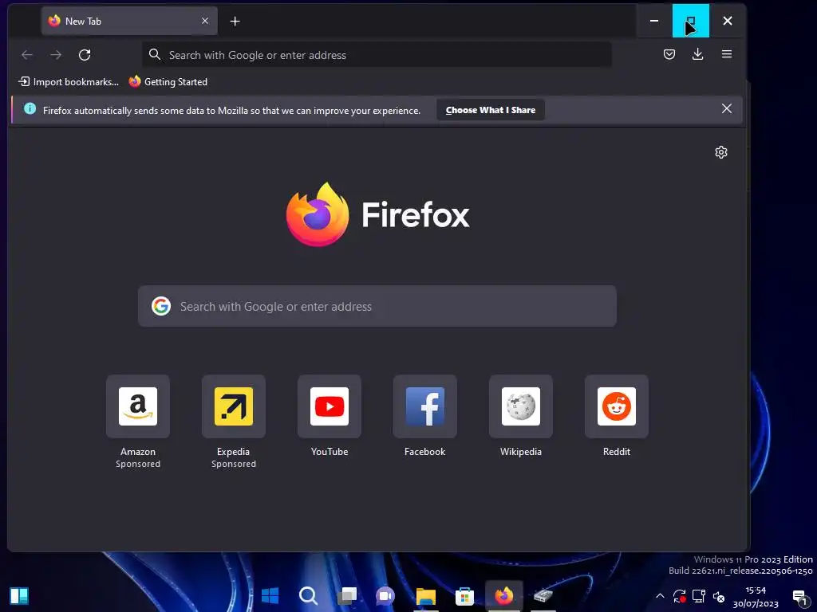Go back using the back arrow
Image resolution: width=817 pixels, height=612 pixels.
tap(27, 55)
